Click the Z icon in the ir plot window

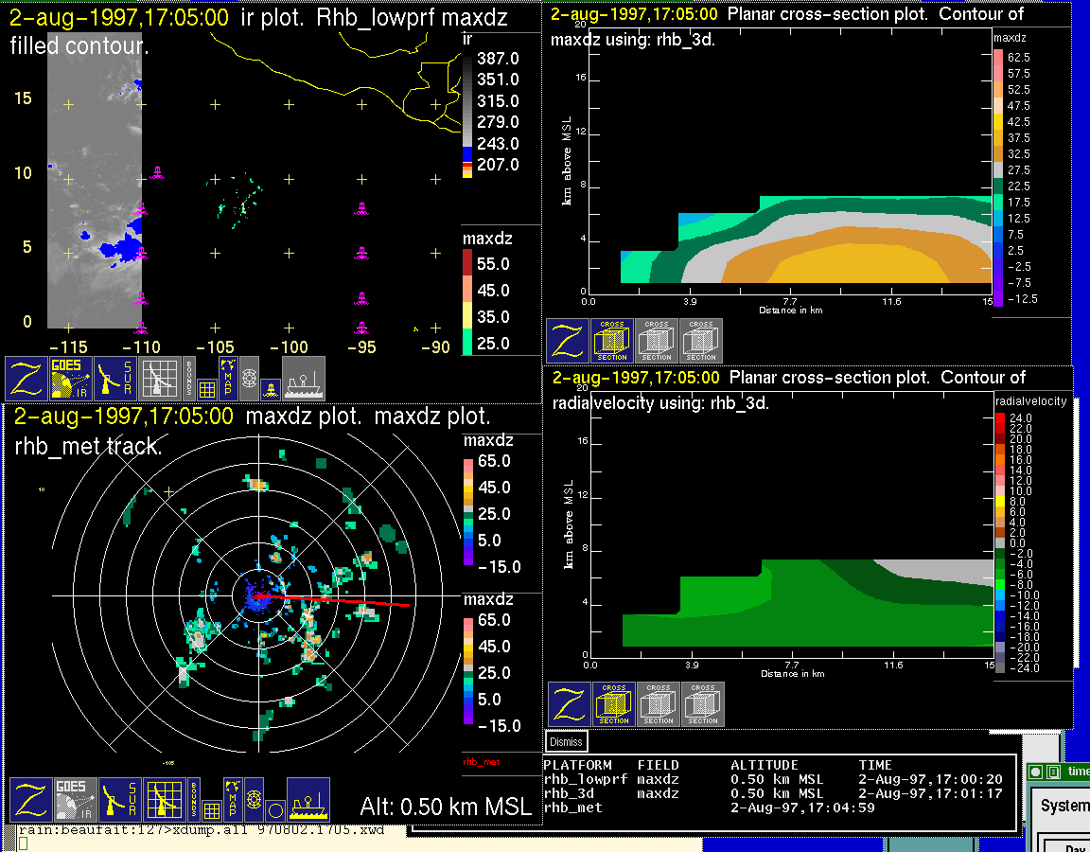[x=26, y=379]
